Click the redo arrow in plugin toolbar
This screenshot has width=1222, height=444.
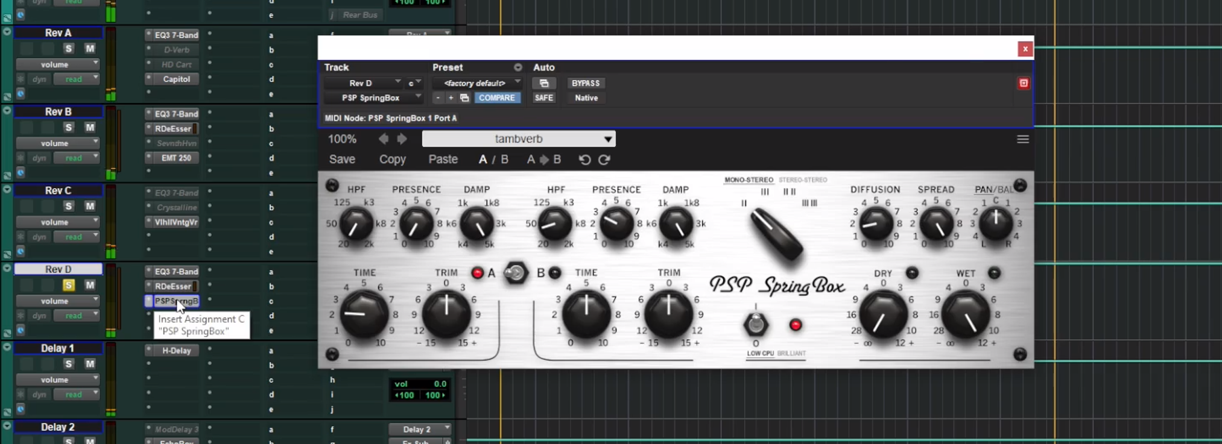(x=604, y=160)
